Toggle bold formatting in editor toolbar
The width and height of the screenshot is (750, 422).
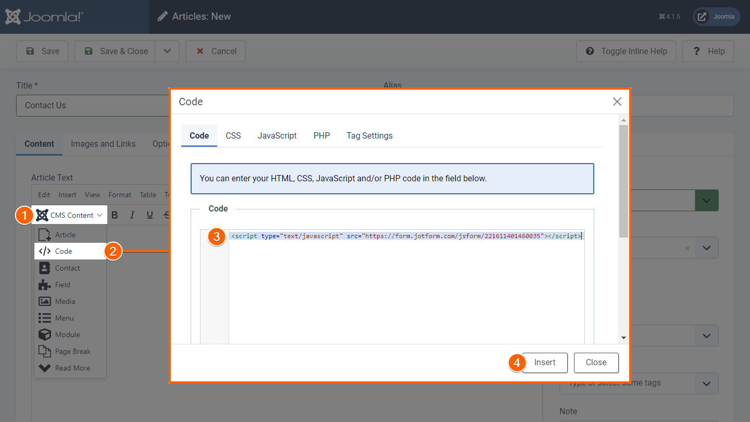coord(115,215)
